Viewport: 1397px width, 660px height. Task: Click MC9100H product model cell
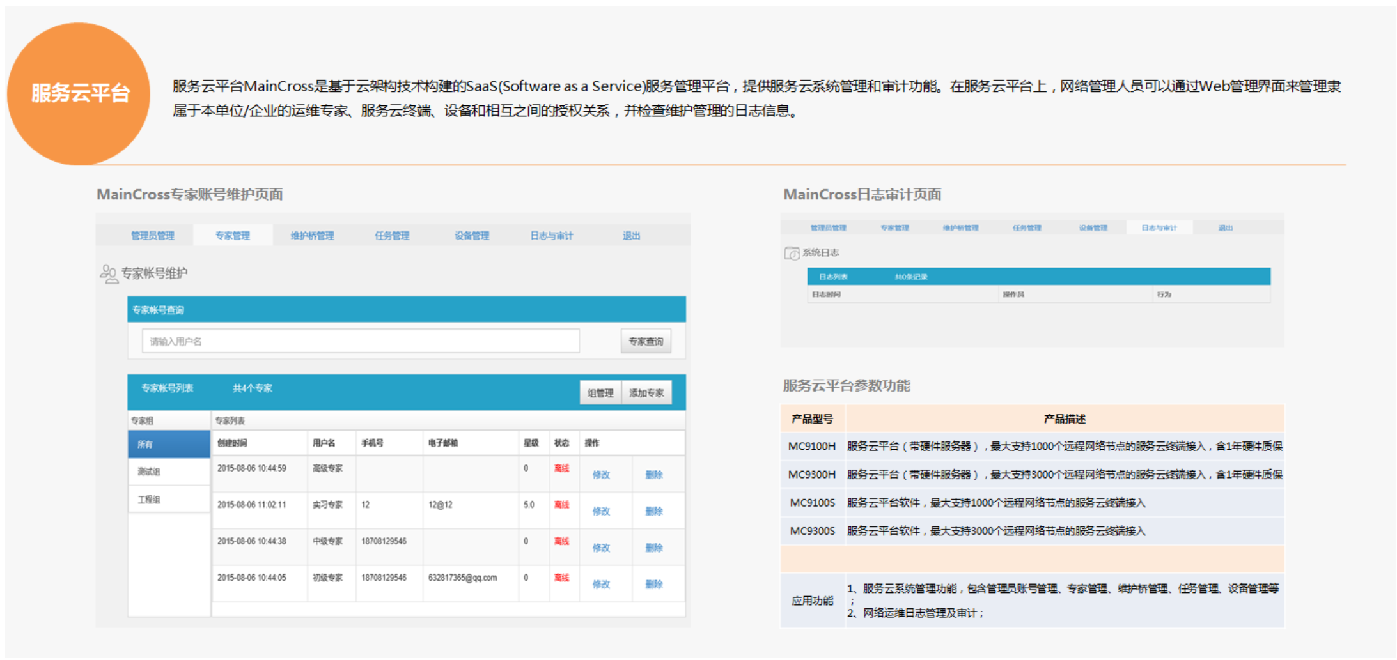812,446
